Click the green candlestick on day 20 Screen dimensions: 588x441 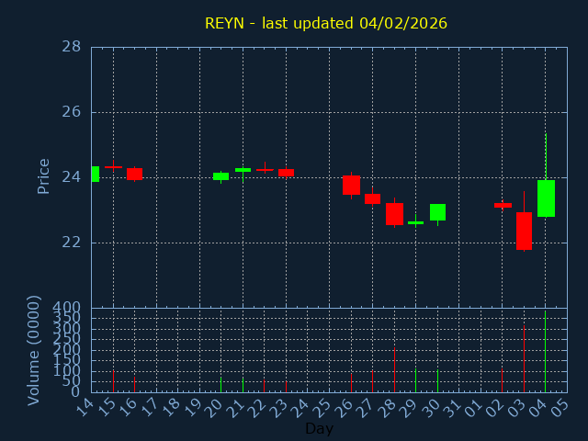(x=220, y=175)
